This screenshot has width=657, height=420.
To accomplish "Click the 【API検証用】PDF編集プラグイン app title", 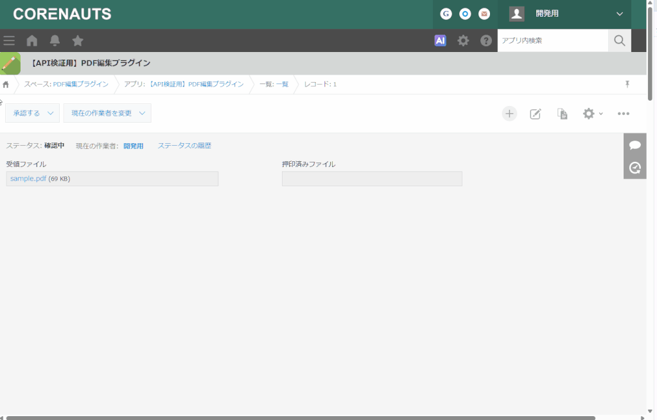I will tap(91, 64).
